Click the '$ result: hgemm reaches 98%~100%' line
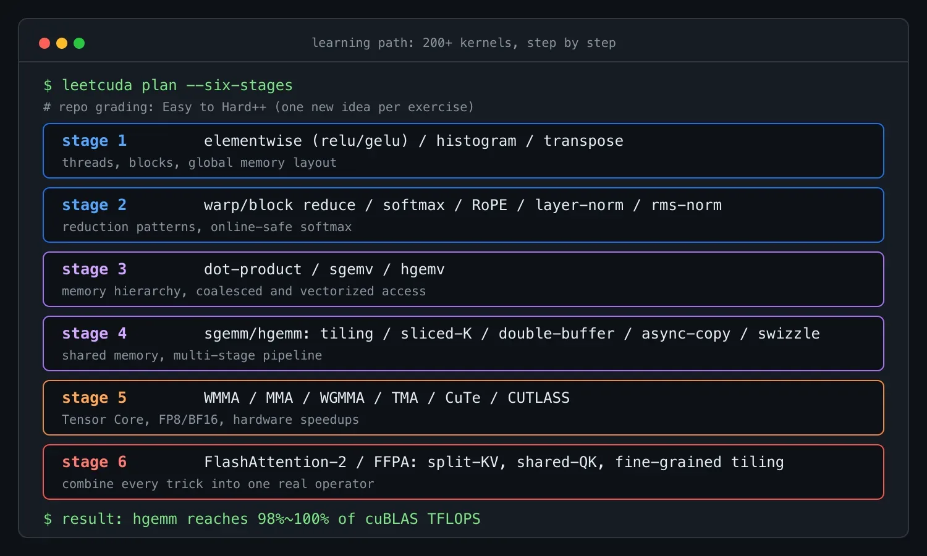 pyautogui.click(x=261, y=519)
